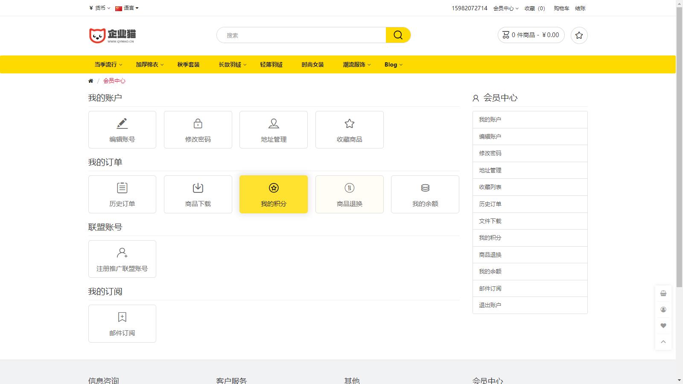The image size is (683, 384).
Task: Click the email subscription bookmark icon
Action: click(x=122, y=317)
